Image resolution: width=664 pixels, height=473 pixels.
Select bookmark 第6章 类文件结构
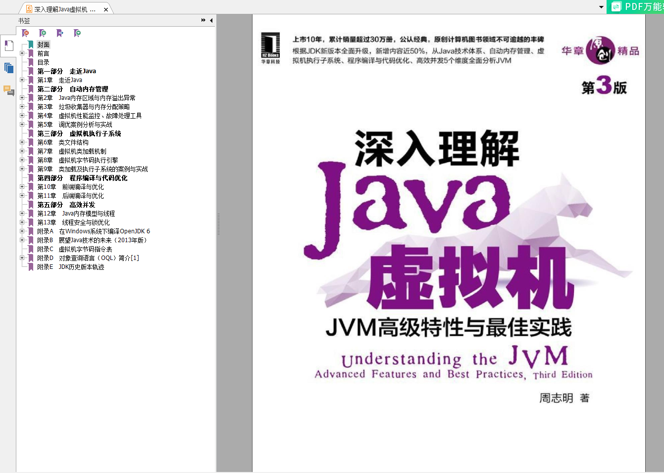(x=63, y=142)
